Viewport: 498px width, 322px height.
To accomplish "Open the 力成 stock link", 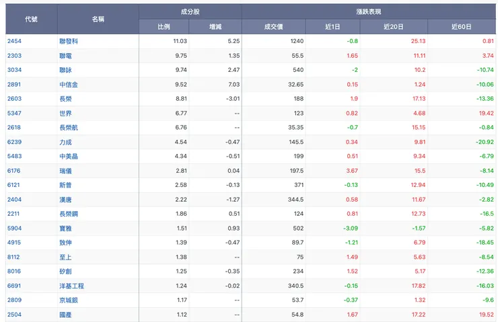I will (65, 143).
